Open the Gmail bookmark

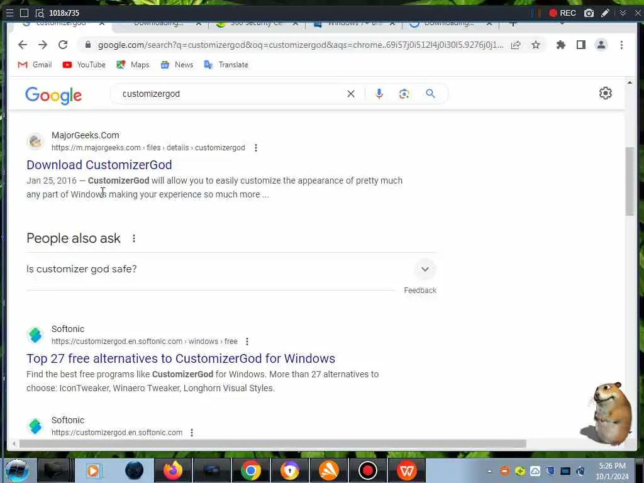click(x=35, y=65)
